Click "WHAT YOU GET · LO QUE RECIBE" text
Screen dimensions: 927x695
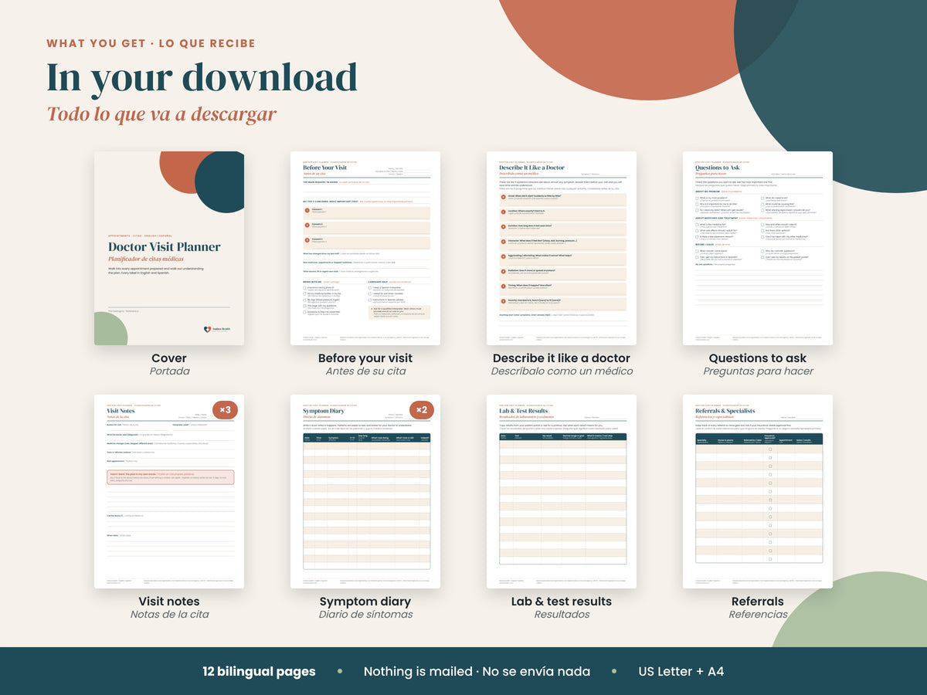coord(151,43)
